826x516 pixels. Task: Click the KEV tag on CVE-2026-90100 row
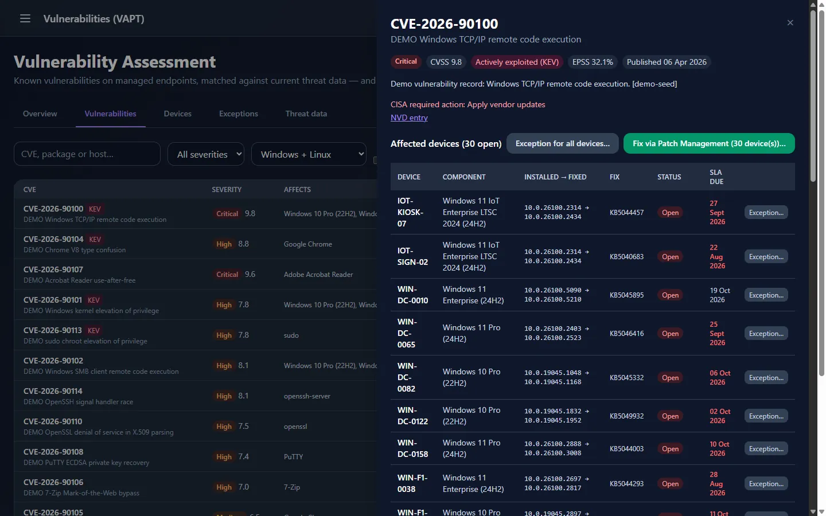tap(95, 209)
